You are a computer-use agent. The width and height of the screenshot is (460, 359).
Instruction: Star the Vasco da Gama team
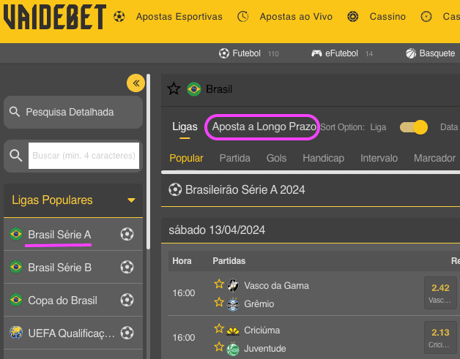219,284
